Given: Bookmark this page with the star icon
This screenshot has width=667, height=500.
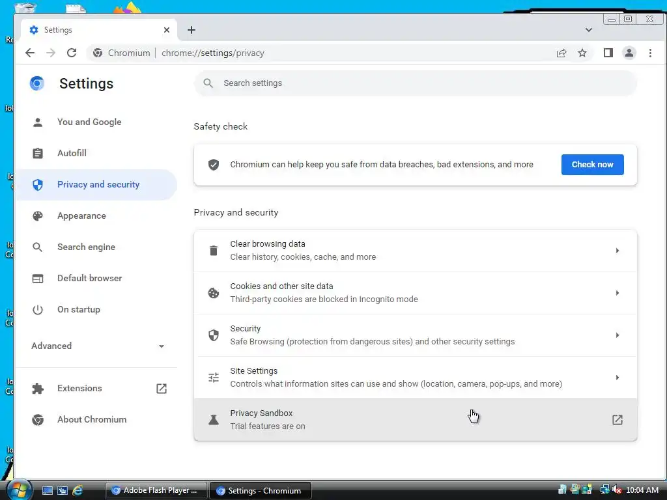Looking at the screenshot, I should [x=582, y=53].
